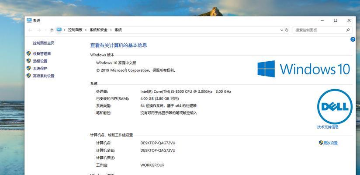This screenshot has height=175, width=360.
Task: Go up one level with the up arrow
Action: click(52, 30)
